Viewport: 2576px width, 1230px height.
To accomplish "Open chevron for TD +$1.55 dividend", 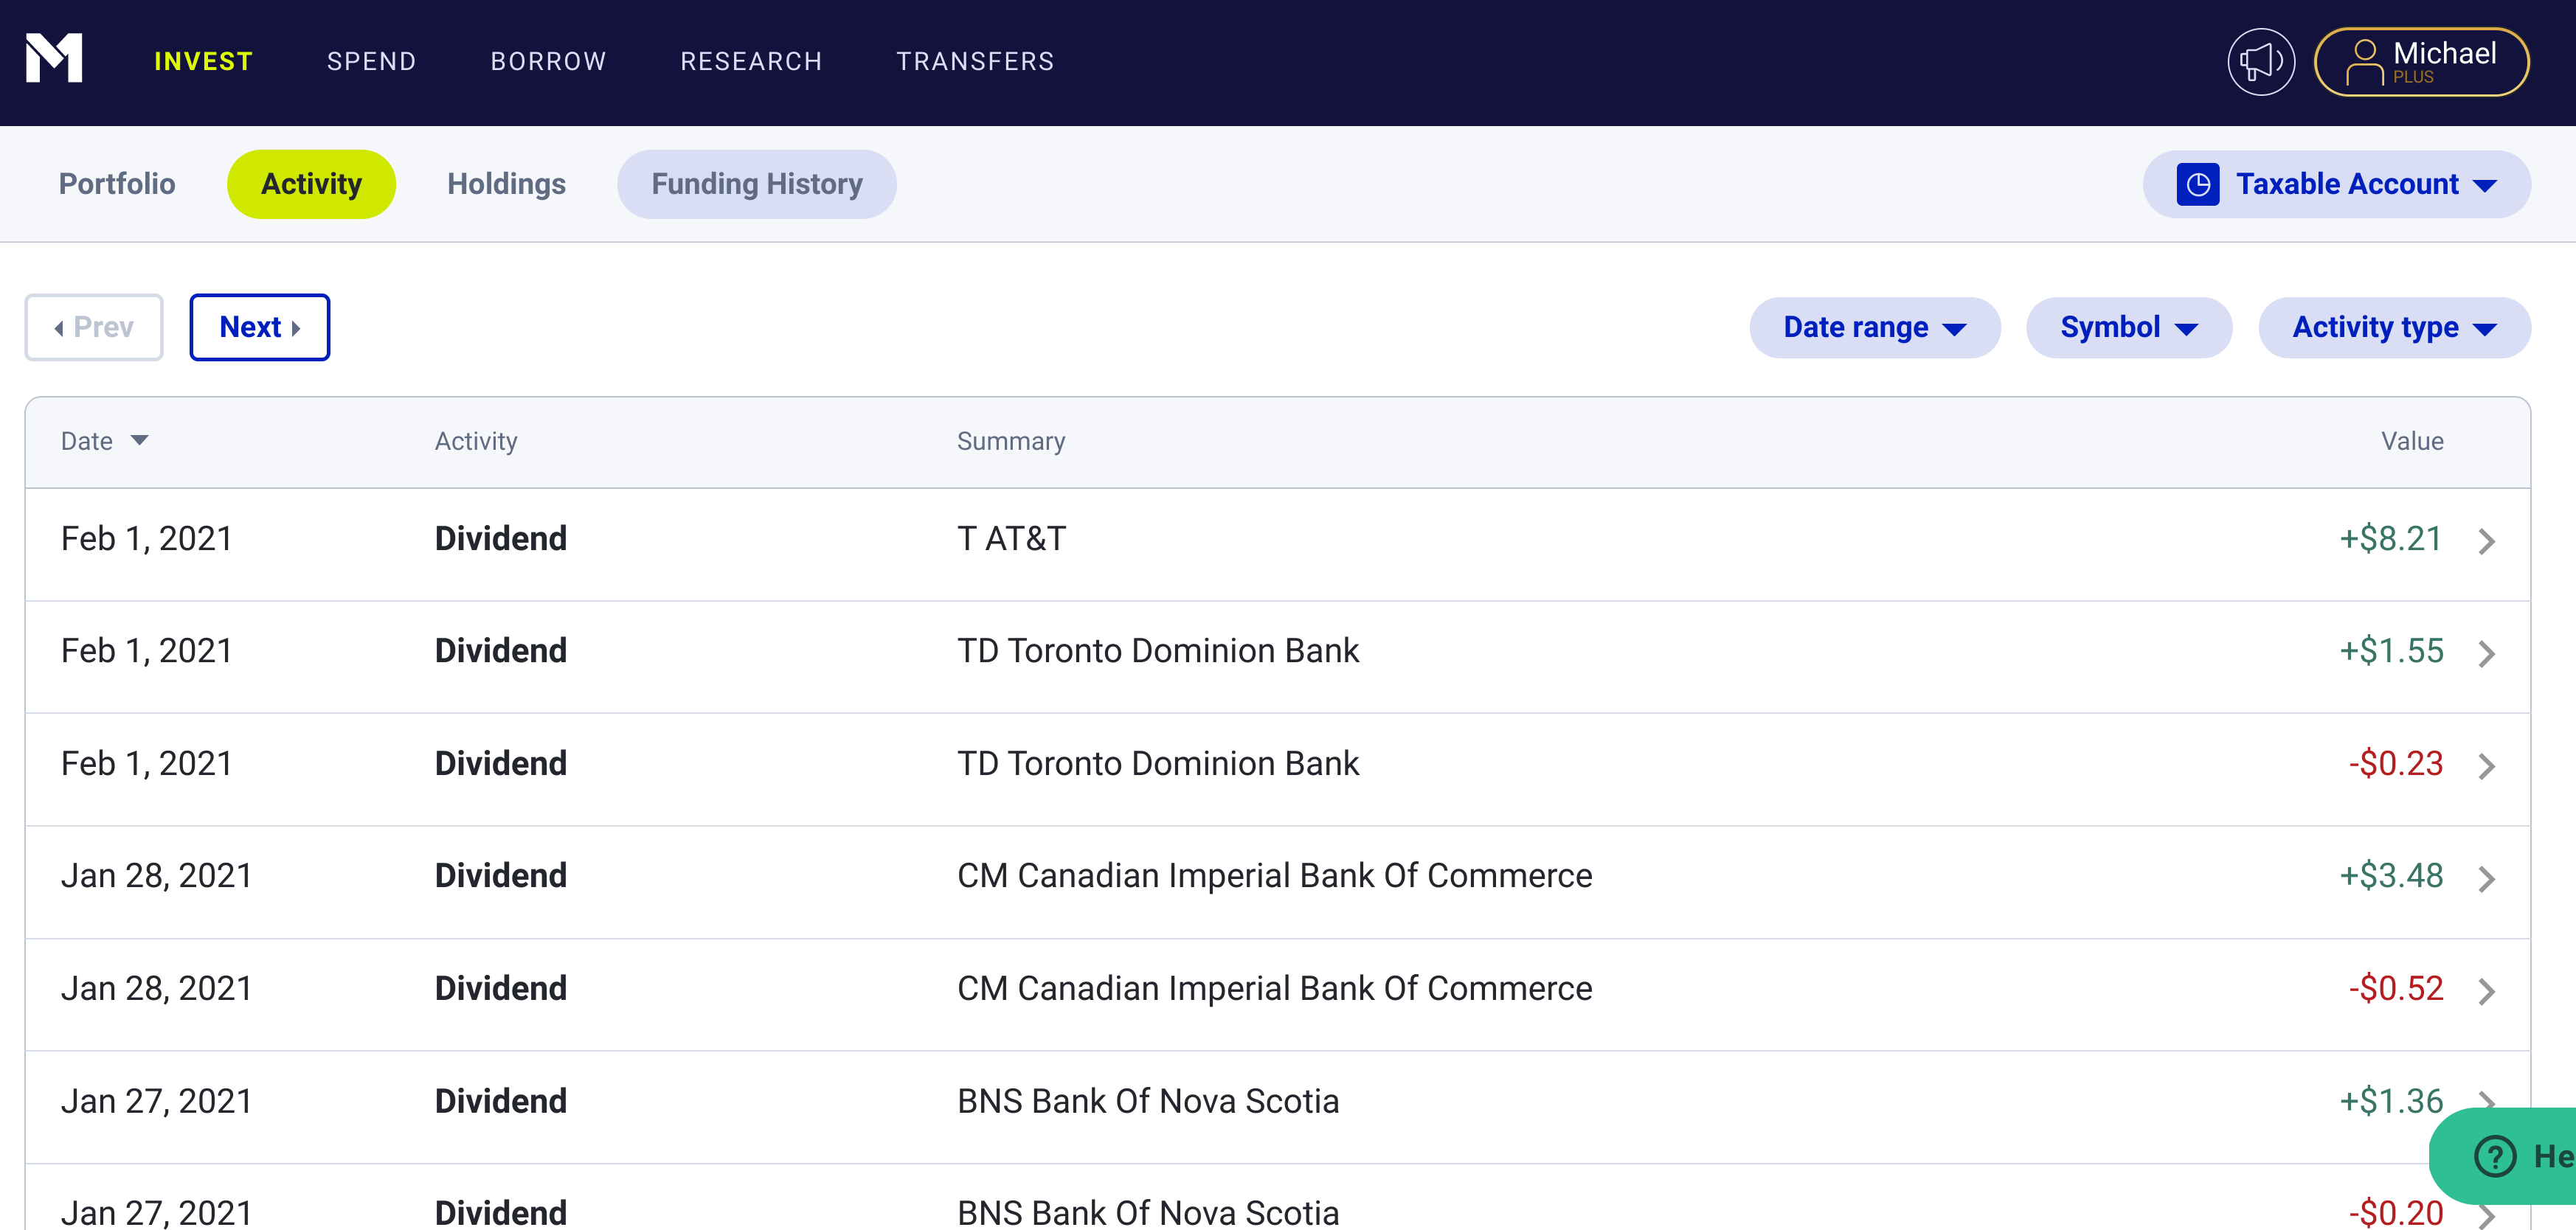I will (2486, 653).
